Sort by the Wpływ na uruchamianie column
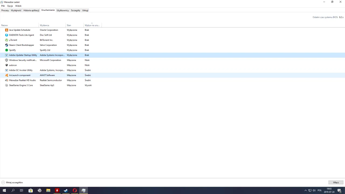 tap(92, 25)
